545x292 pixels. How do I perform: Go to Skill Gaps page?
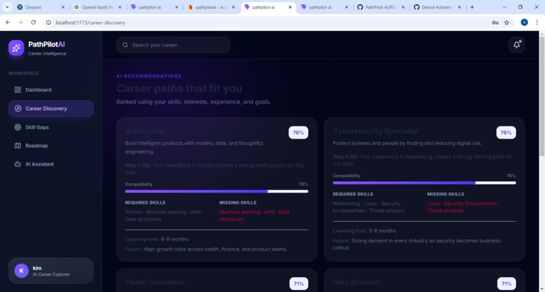[x=51, y=127]
